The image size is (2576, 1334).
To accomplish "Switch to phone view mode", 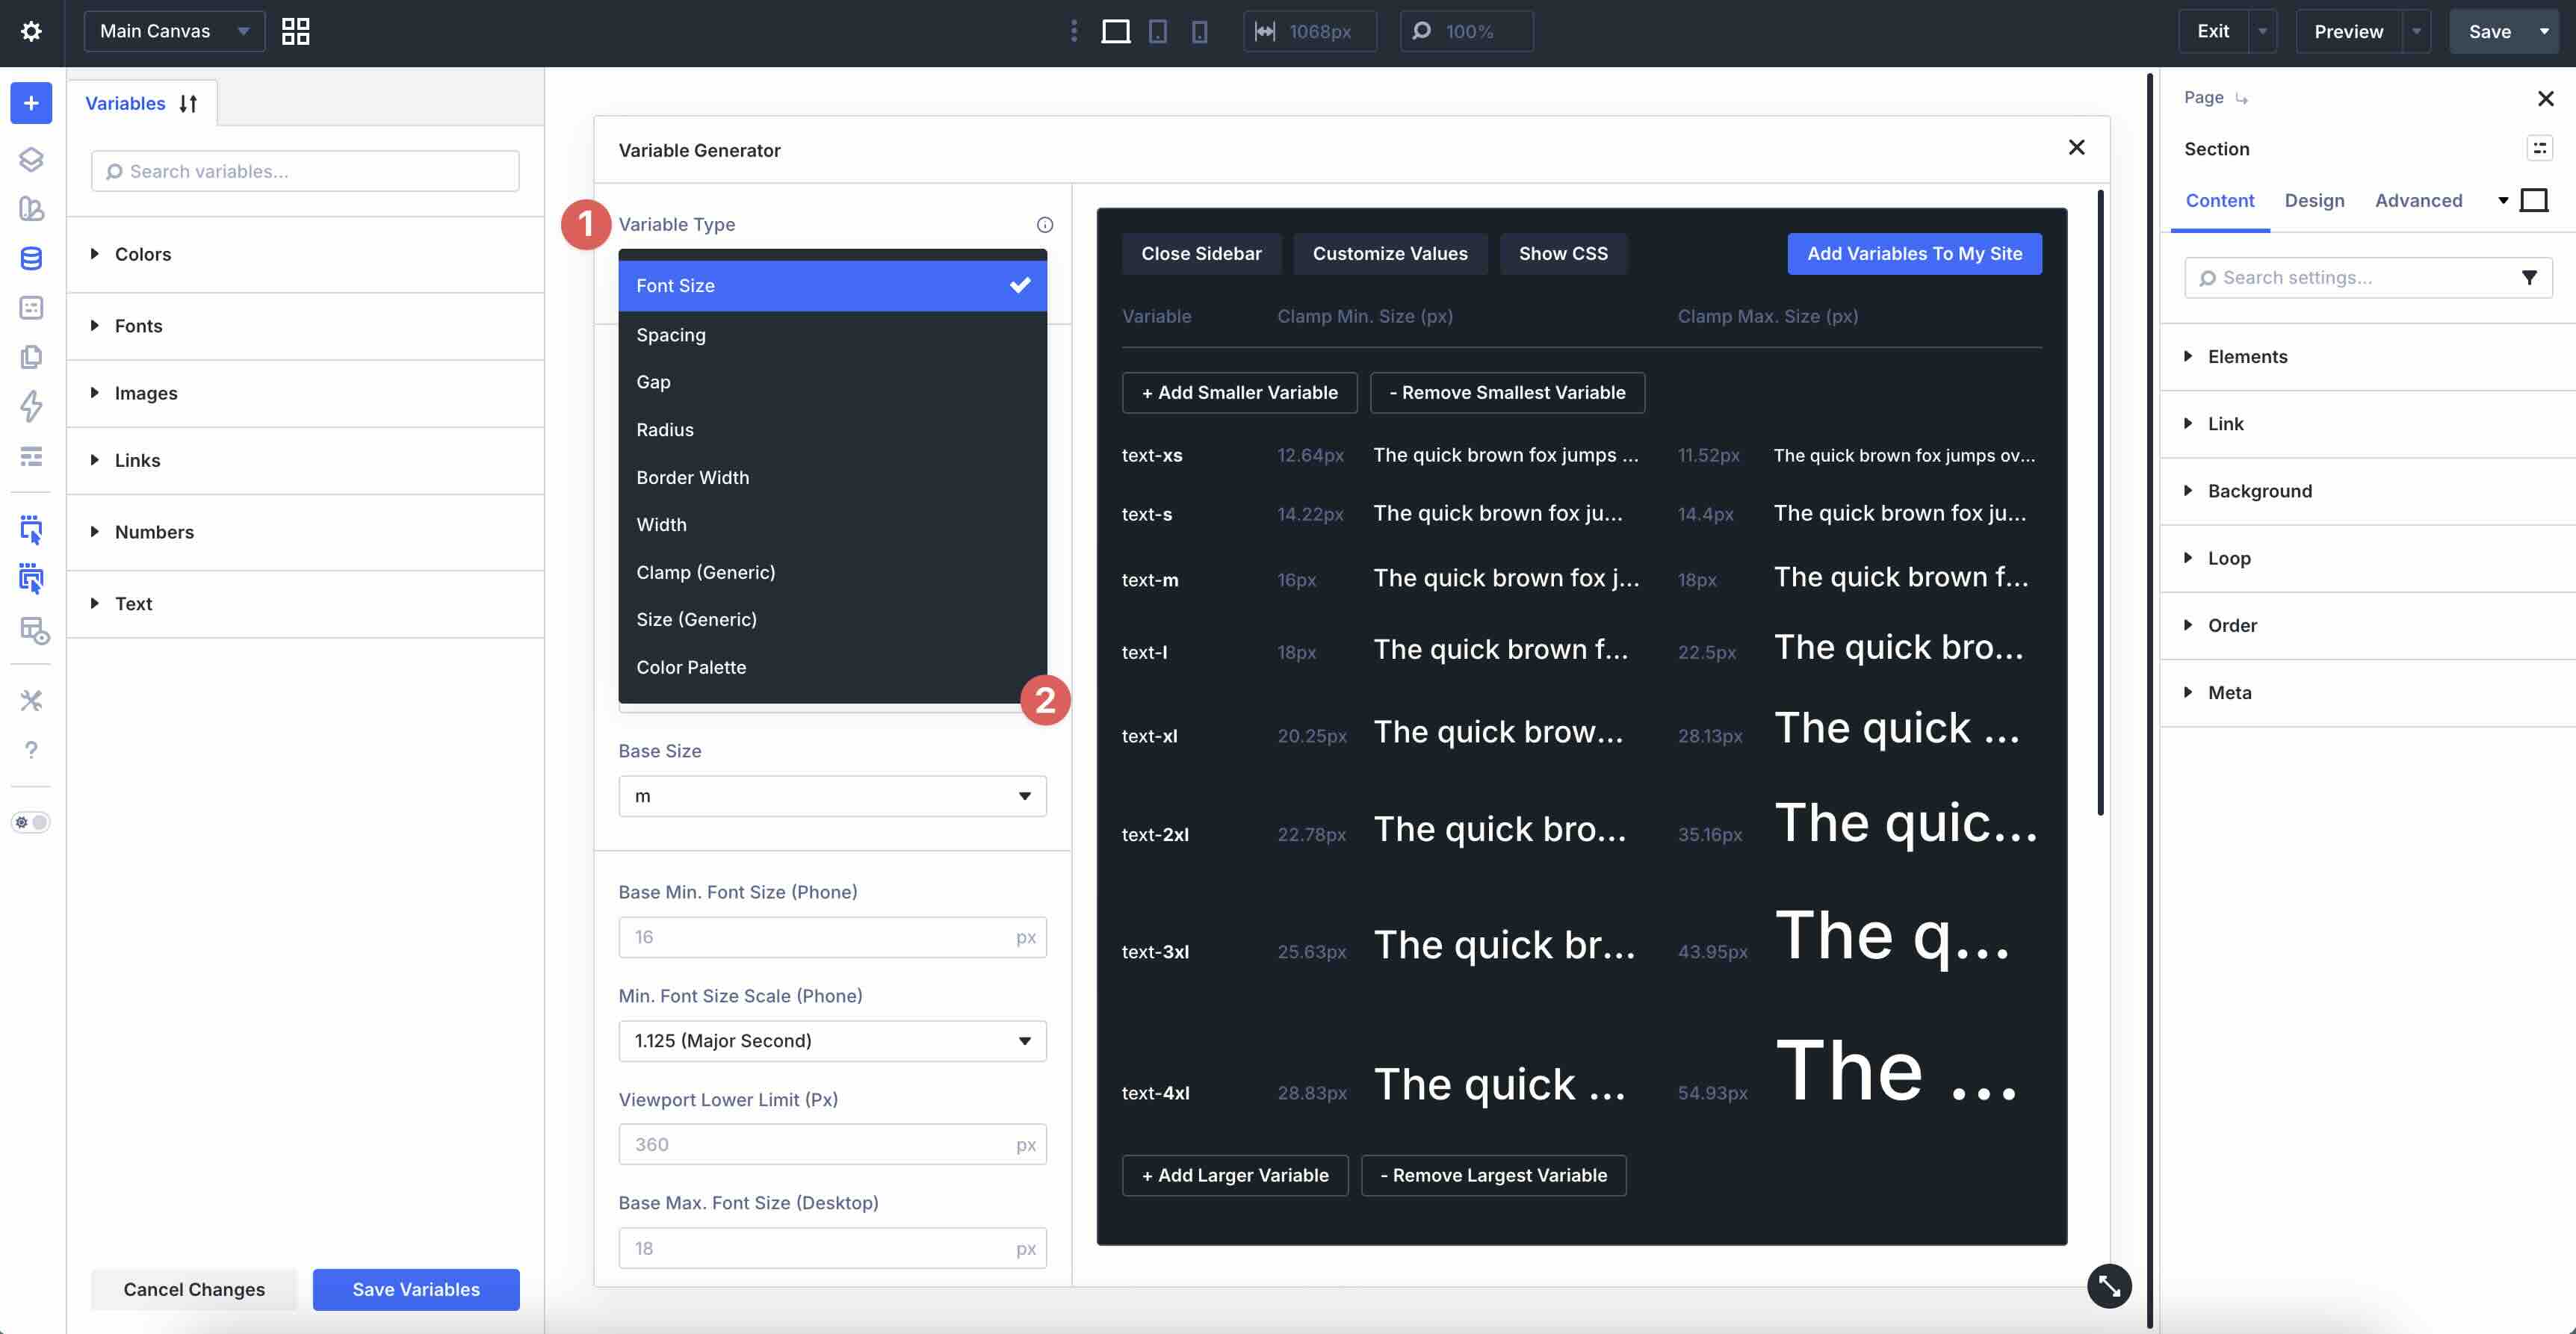I will pyautogui.click(x=1199, y=31).
